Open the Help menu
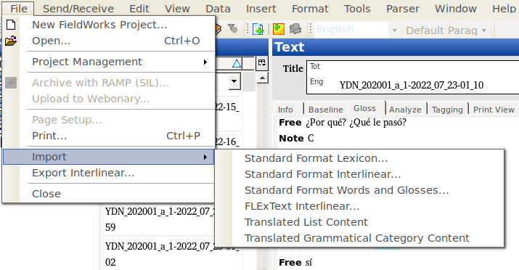Image resolution: width=519 pixels, height=270 pixels. (504, 9)
